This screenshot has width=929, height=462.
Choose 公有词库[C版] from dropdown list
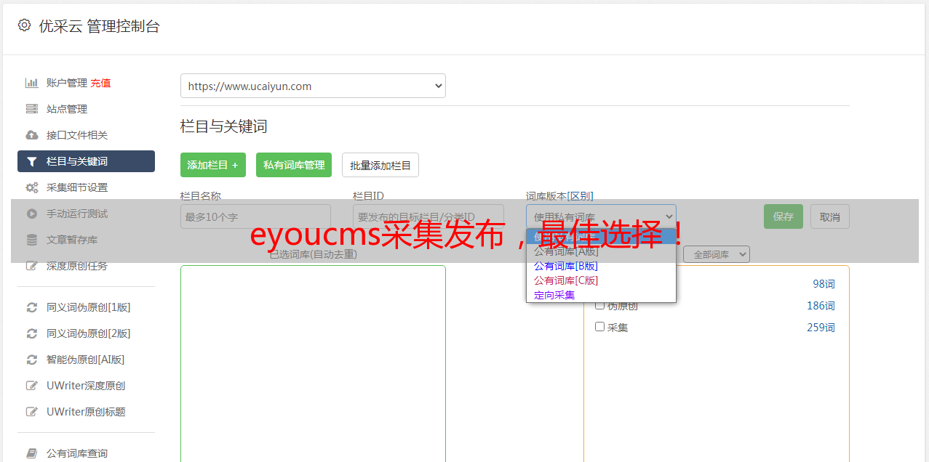pos(601,280)
